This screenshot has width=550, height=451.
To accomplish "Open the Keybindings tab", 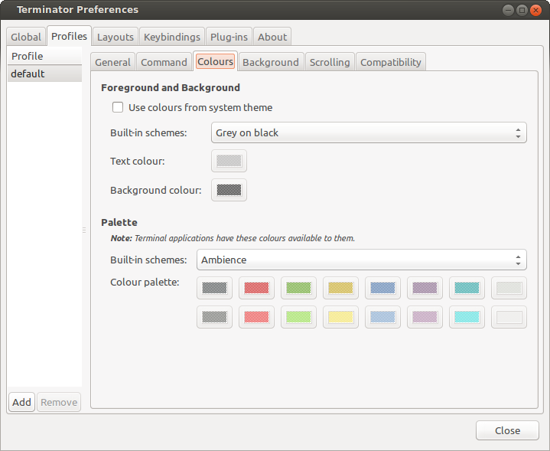I will [172, 37].
